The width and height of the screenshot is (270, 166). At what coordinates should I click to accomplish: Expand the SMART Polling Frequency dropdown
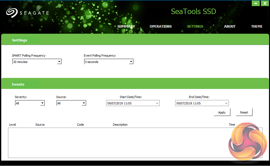59,62
